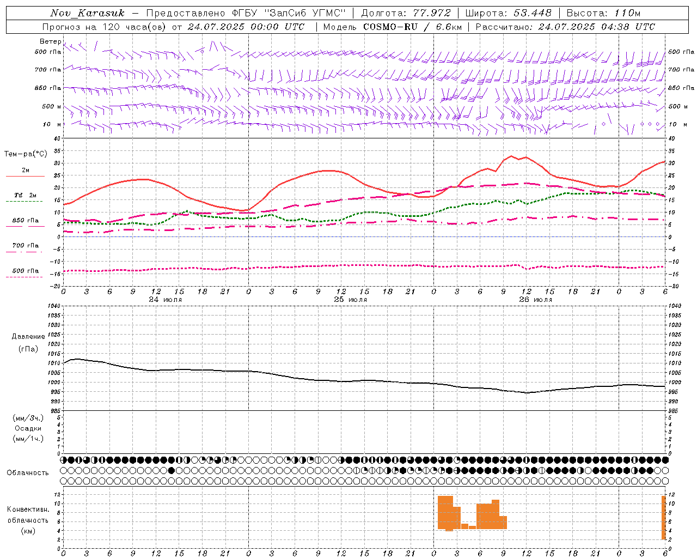Click the '(мм/3ч.)' precipitation unit label
The image size is (697, 558).
pyautogui.click(x=28, y=418)
